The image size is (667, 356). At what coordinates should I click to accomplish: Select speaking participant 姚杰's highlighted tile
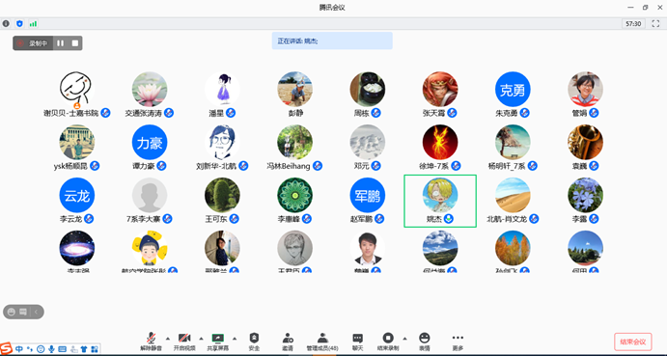(440, 201)
